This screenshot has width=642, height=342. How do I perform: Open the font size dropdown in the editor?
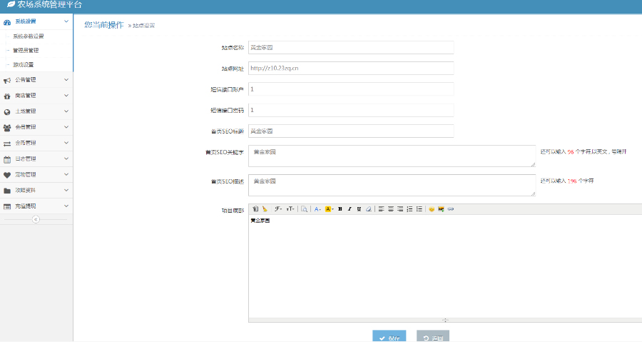[290, 209]
